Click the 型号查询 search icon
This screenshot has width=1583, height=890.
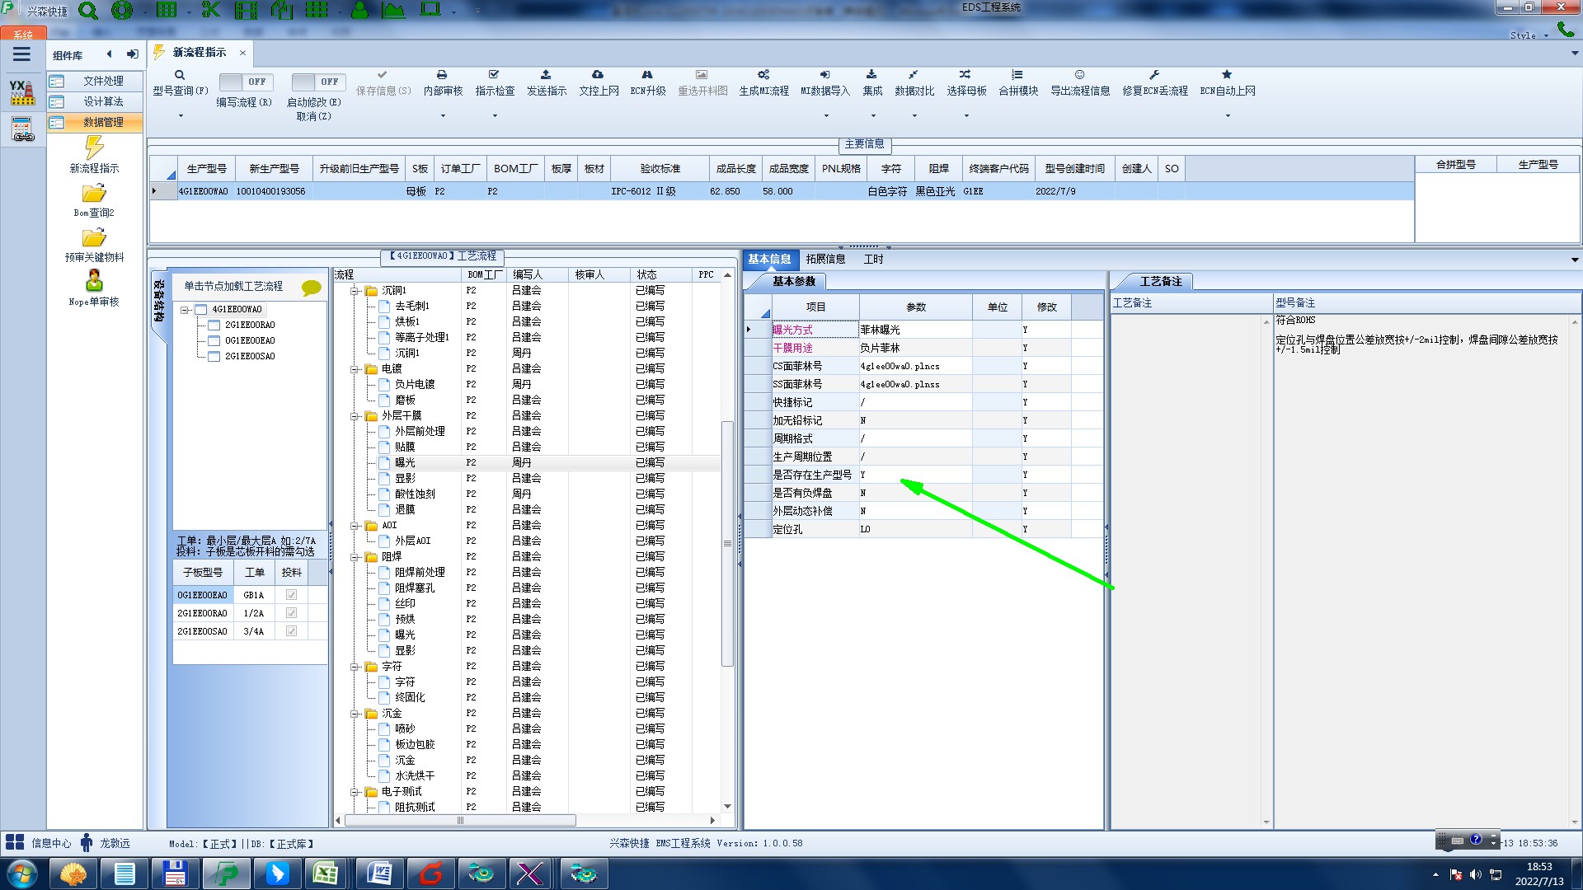point(179,75)
